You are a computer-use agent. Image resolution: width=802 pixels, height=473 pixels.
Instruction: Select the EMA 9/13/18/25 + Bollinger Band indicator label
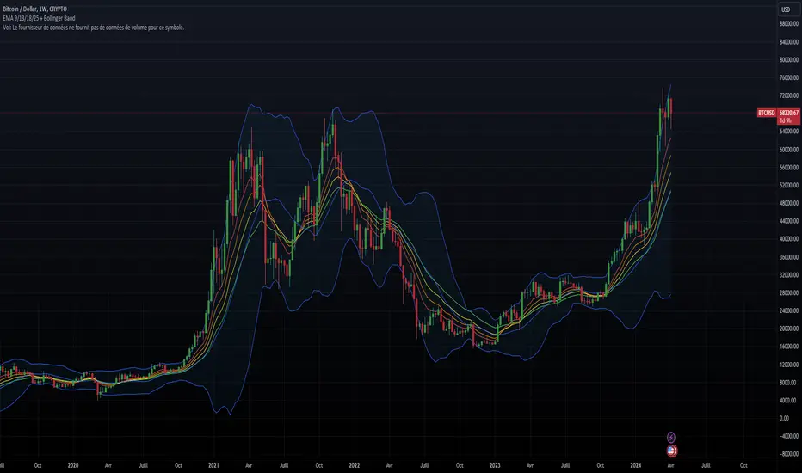tap(52, 18)
